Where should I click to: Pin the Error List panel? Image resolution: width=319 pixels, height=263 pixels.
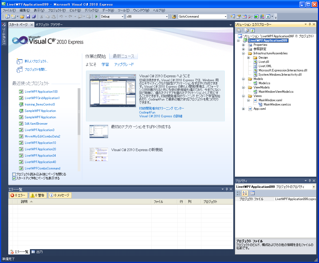click(x=227, y=189)
